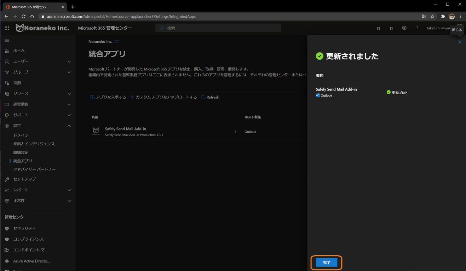Expand the サポート menu chevron

[69, 115]
